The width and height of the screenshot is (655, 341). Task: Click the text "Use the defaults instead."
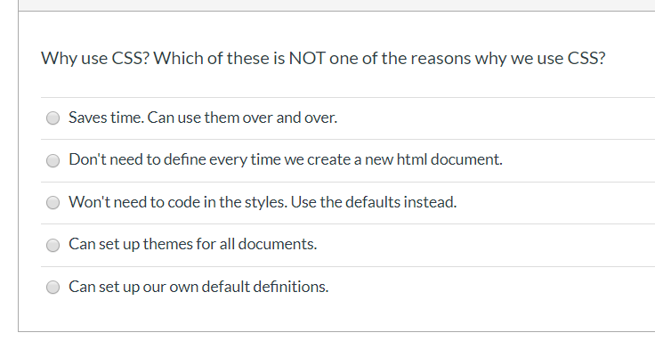[x=374, y=202]
